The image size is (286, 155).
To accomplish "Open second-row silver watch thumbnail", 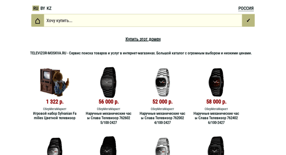I will point(162,146).
